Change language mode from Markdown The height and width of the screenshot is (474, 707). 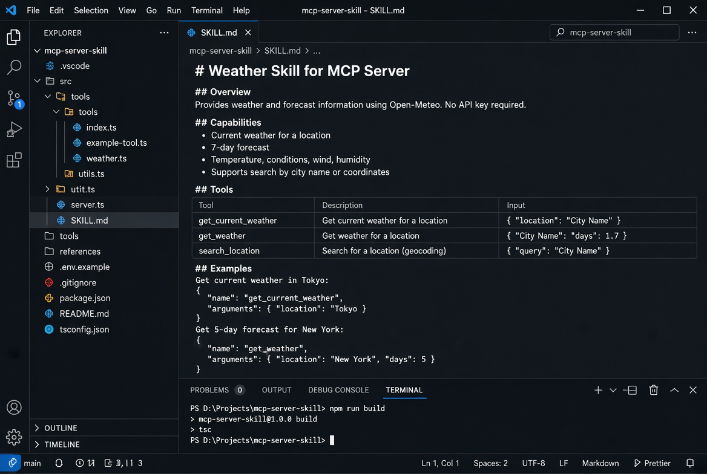(x=600, y=463)
